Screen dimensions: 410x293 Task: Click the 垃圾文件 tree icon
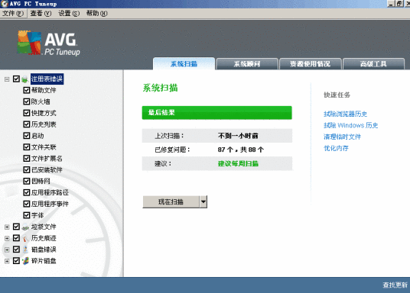(x=25, y=227)
